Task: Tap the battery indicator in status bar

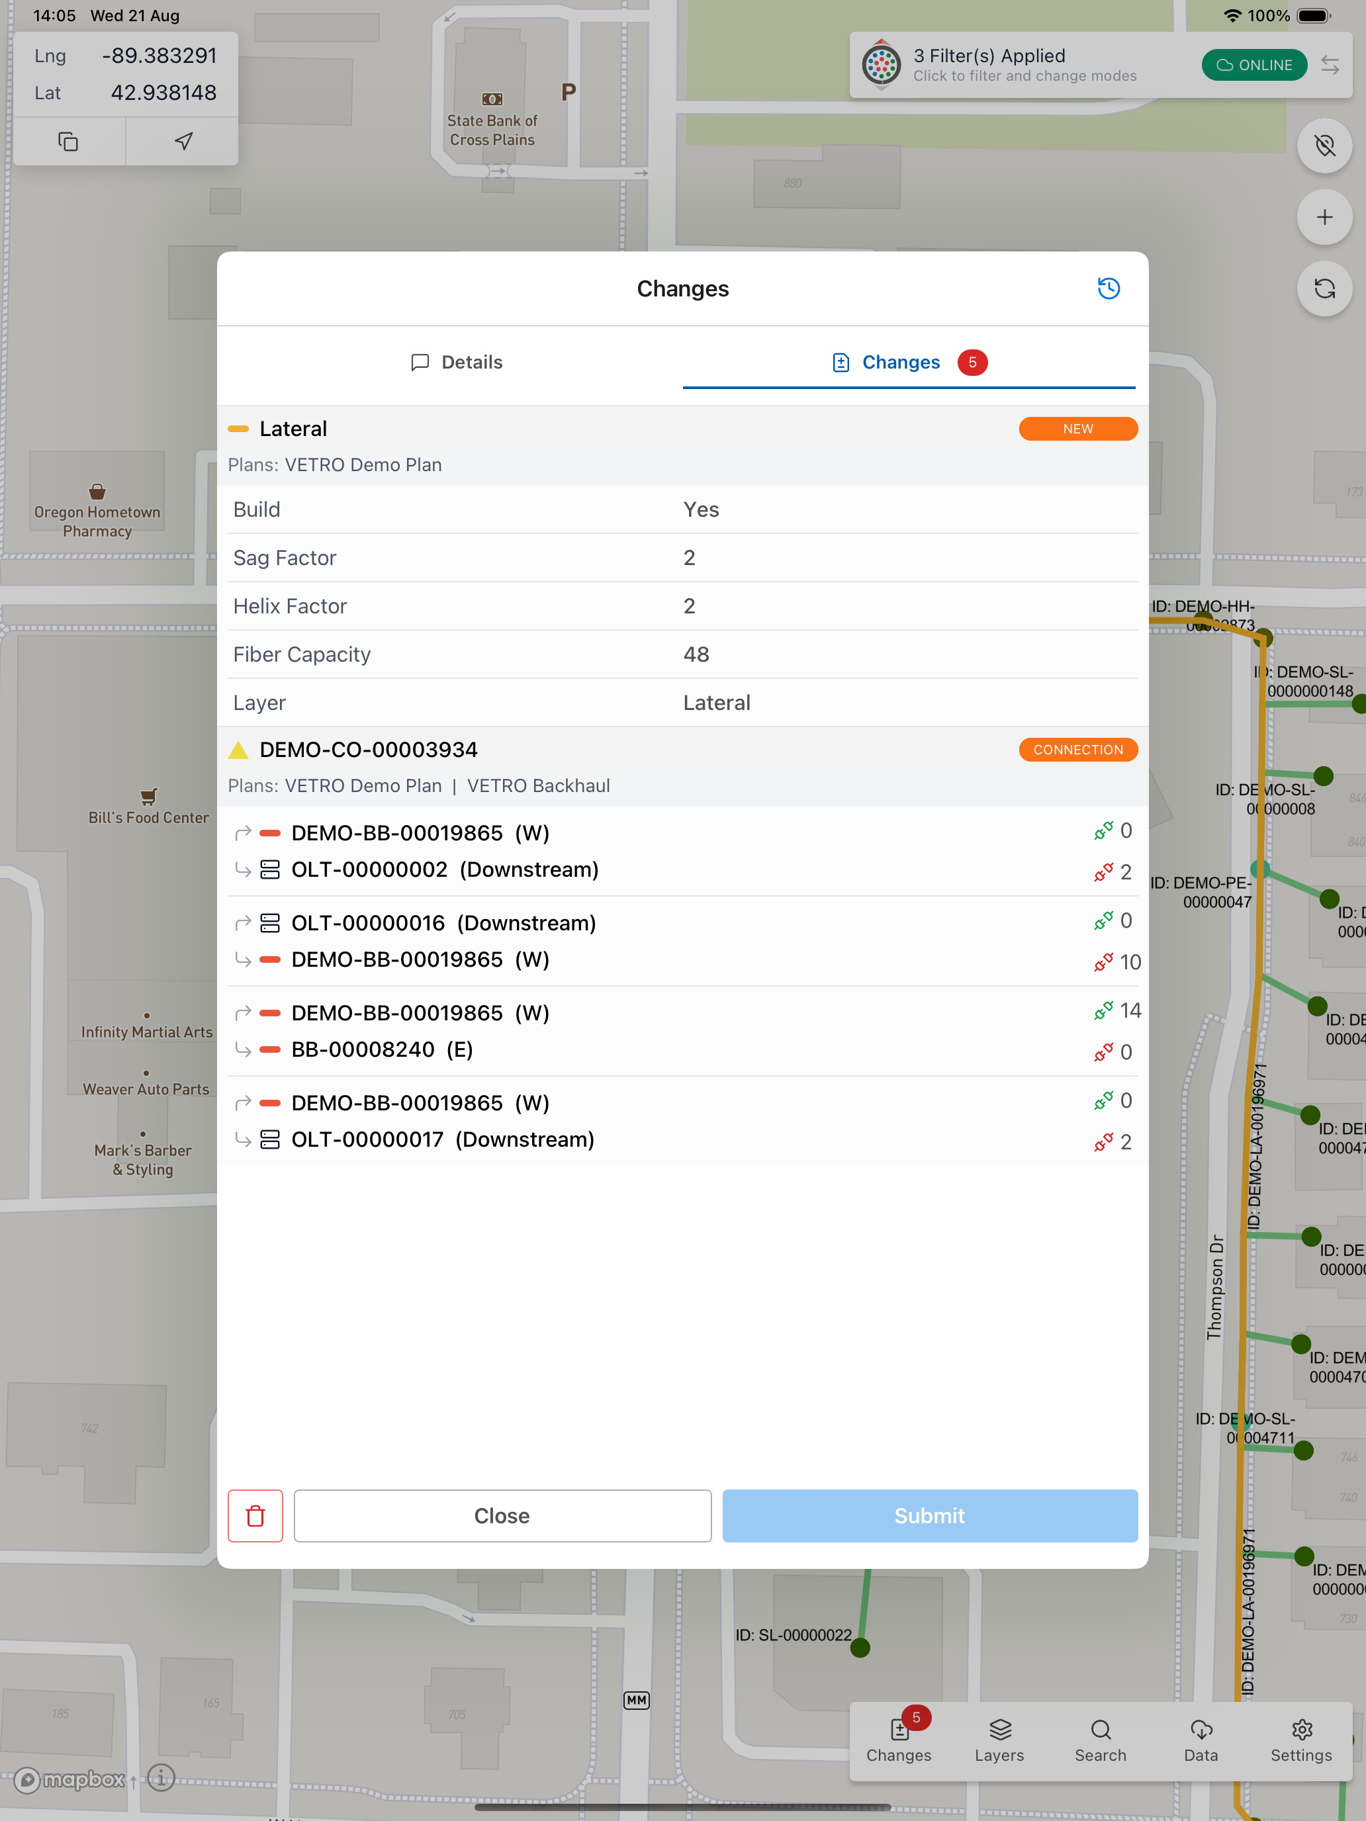Action: (x=1314, y=16)
